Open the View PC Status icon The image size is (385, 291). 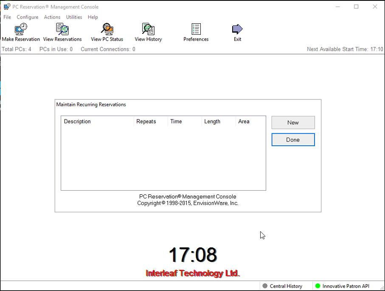pyautogui.click(x=107, y=32)
